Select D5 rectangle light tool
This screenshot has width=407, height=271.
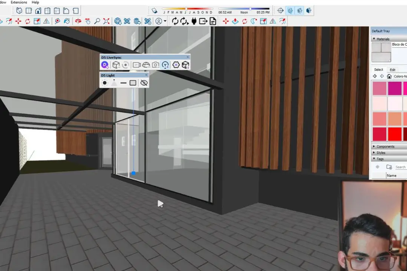133,83
